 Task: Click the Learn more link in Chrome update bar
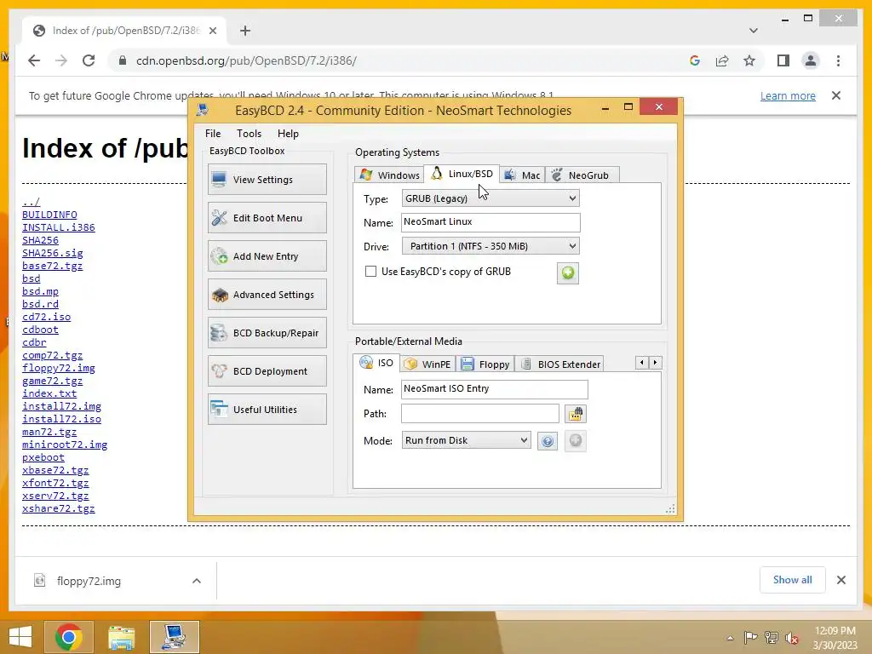point(788,95)
